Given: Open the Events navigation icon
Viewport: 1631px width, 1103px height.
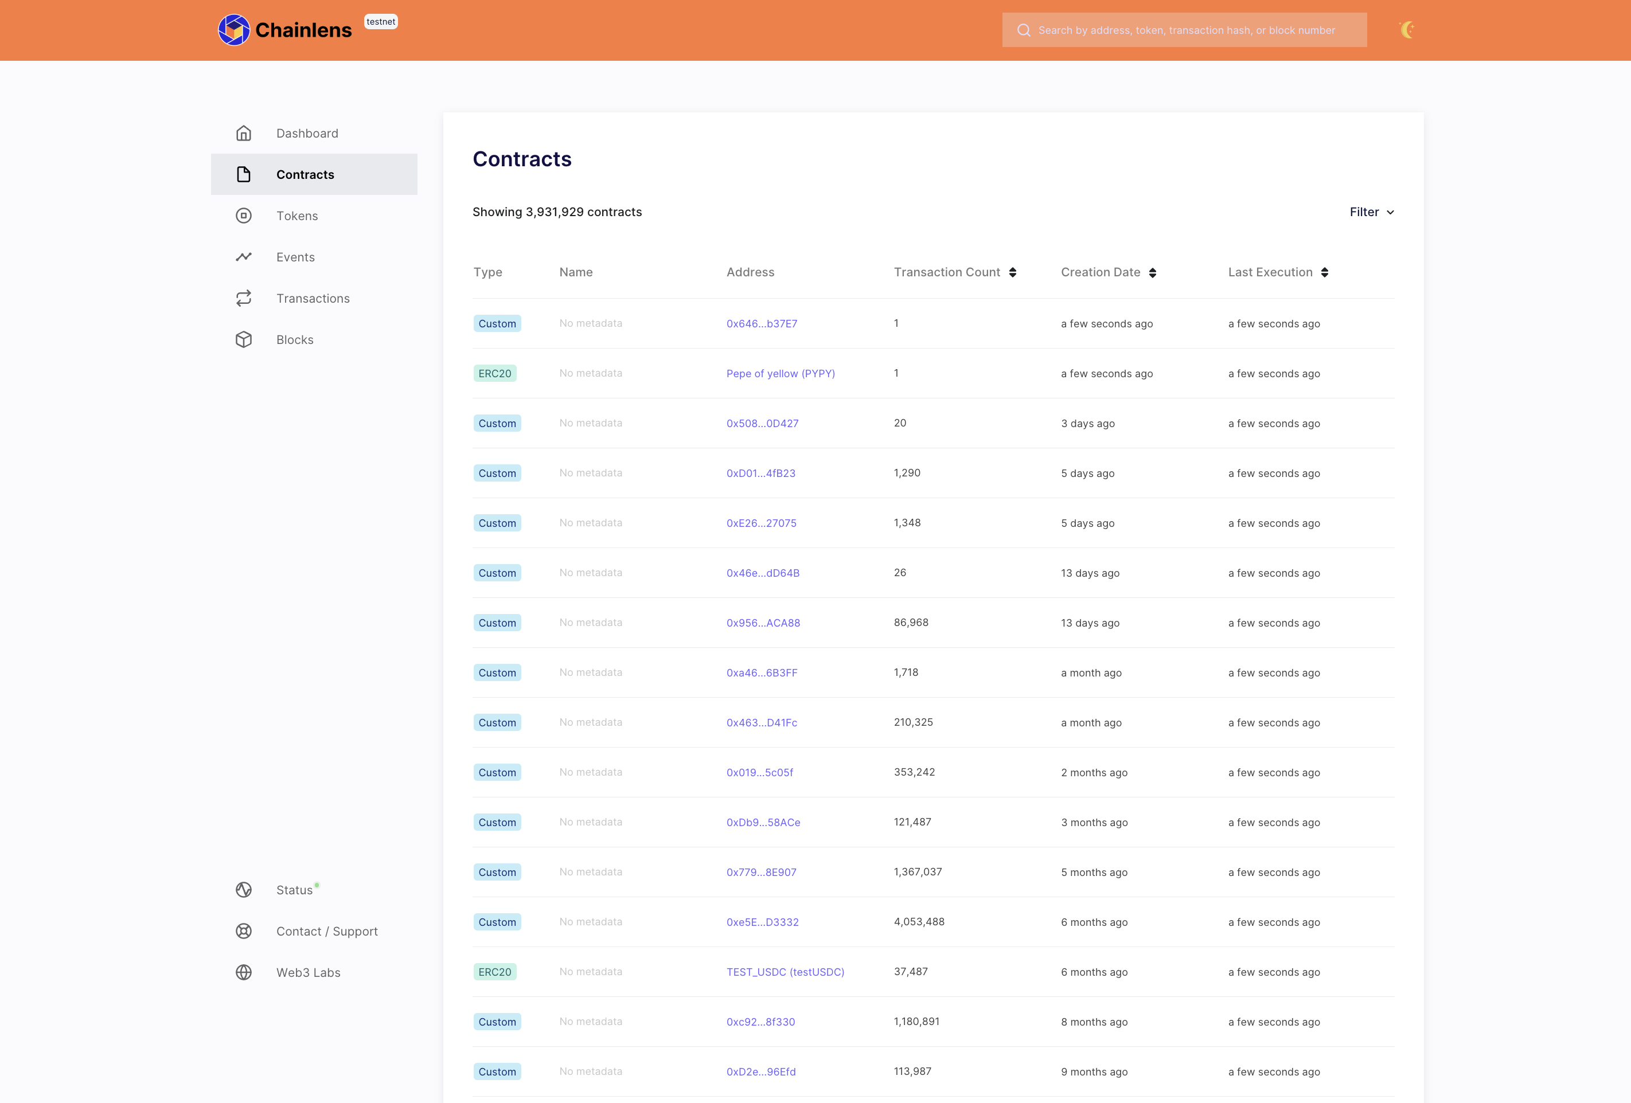Looking at the screenshot, I should 245,256.
